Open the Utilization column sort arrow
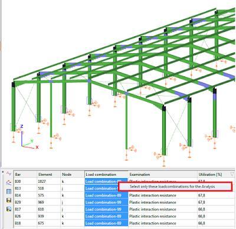The height and width of the screenshot is (229, 236). [232, 174]
